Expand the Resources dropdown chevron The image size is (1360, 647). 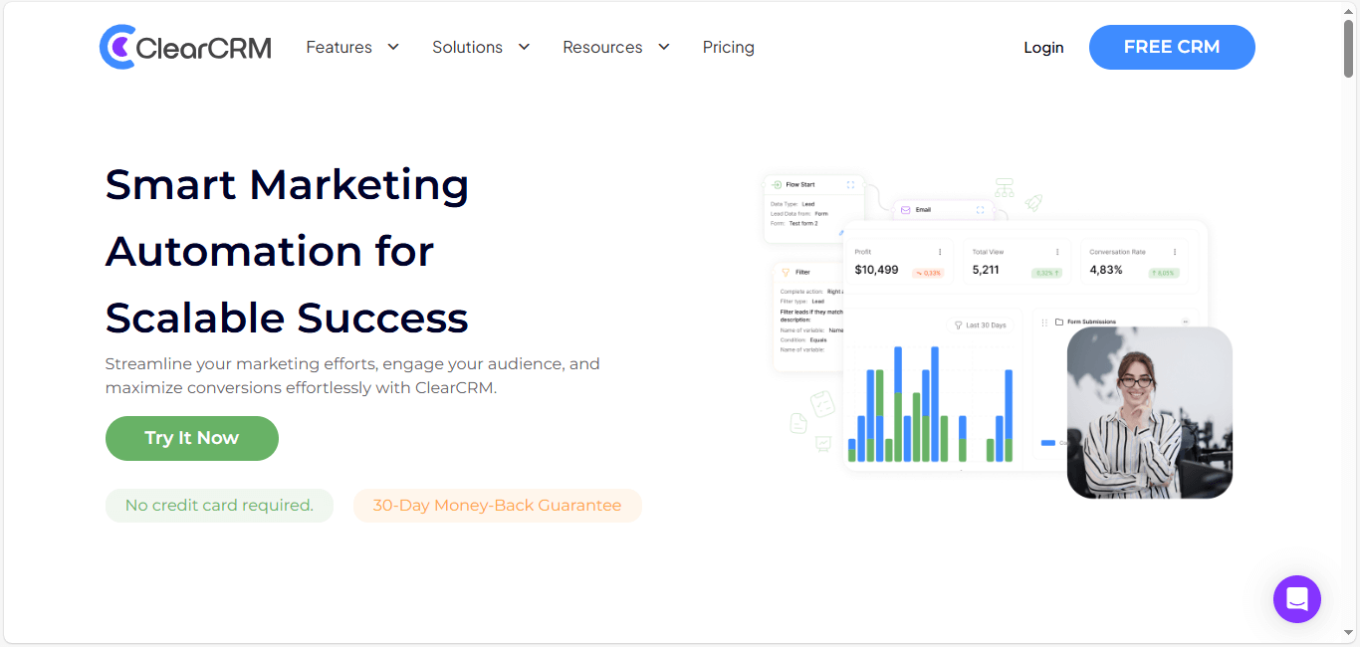(664, 47)
